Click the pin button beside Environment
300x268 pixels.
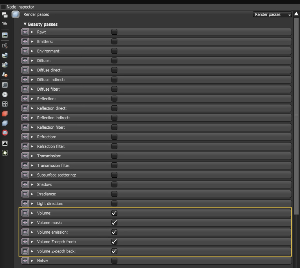pyautogui.click(x=25, y=51)
